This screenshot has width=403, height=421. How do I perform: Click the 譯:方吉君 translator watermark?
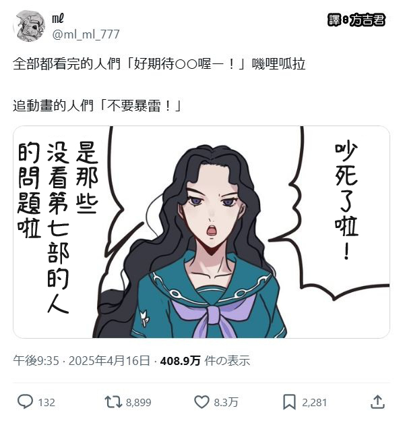click(356, 20)
